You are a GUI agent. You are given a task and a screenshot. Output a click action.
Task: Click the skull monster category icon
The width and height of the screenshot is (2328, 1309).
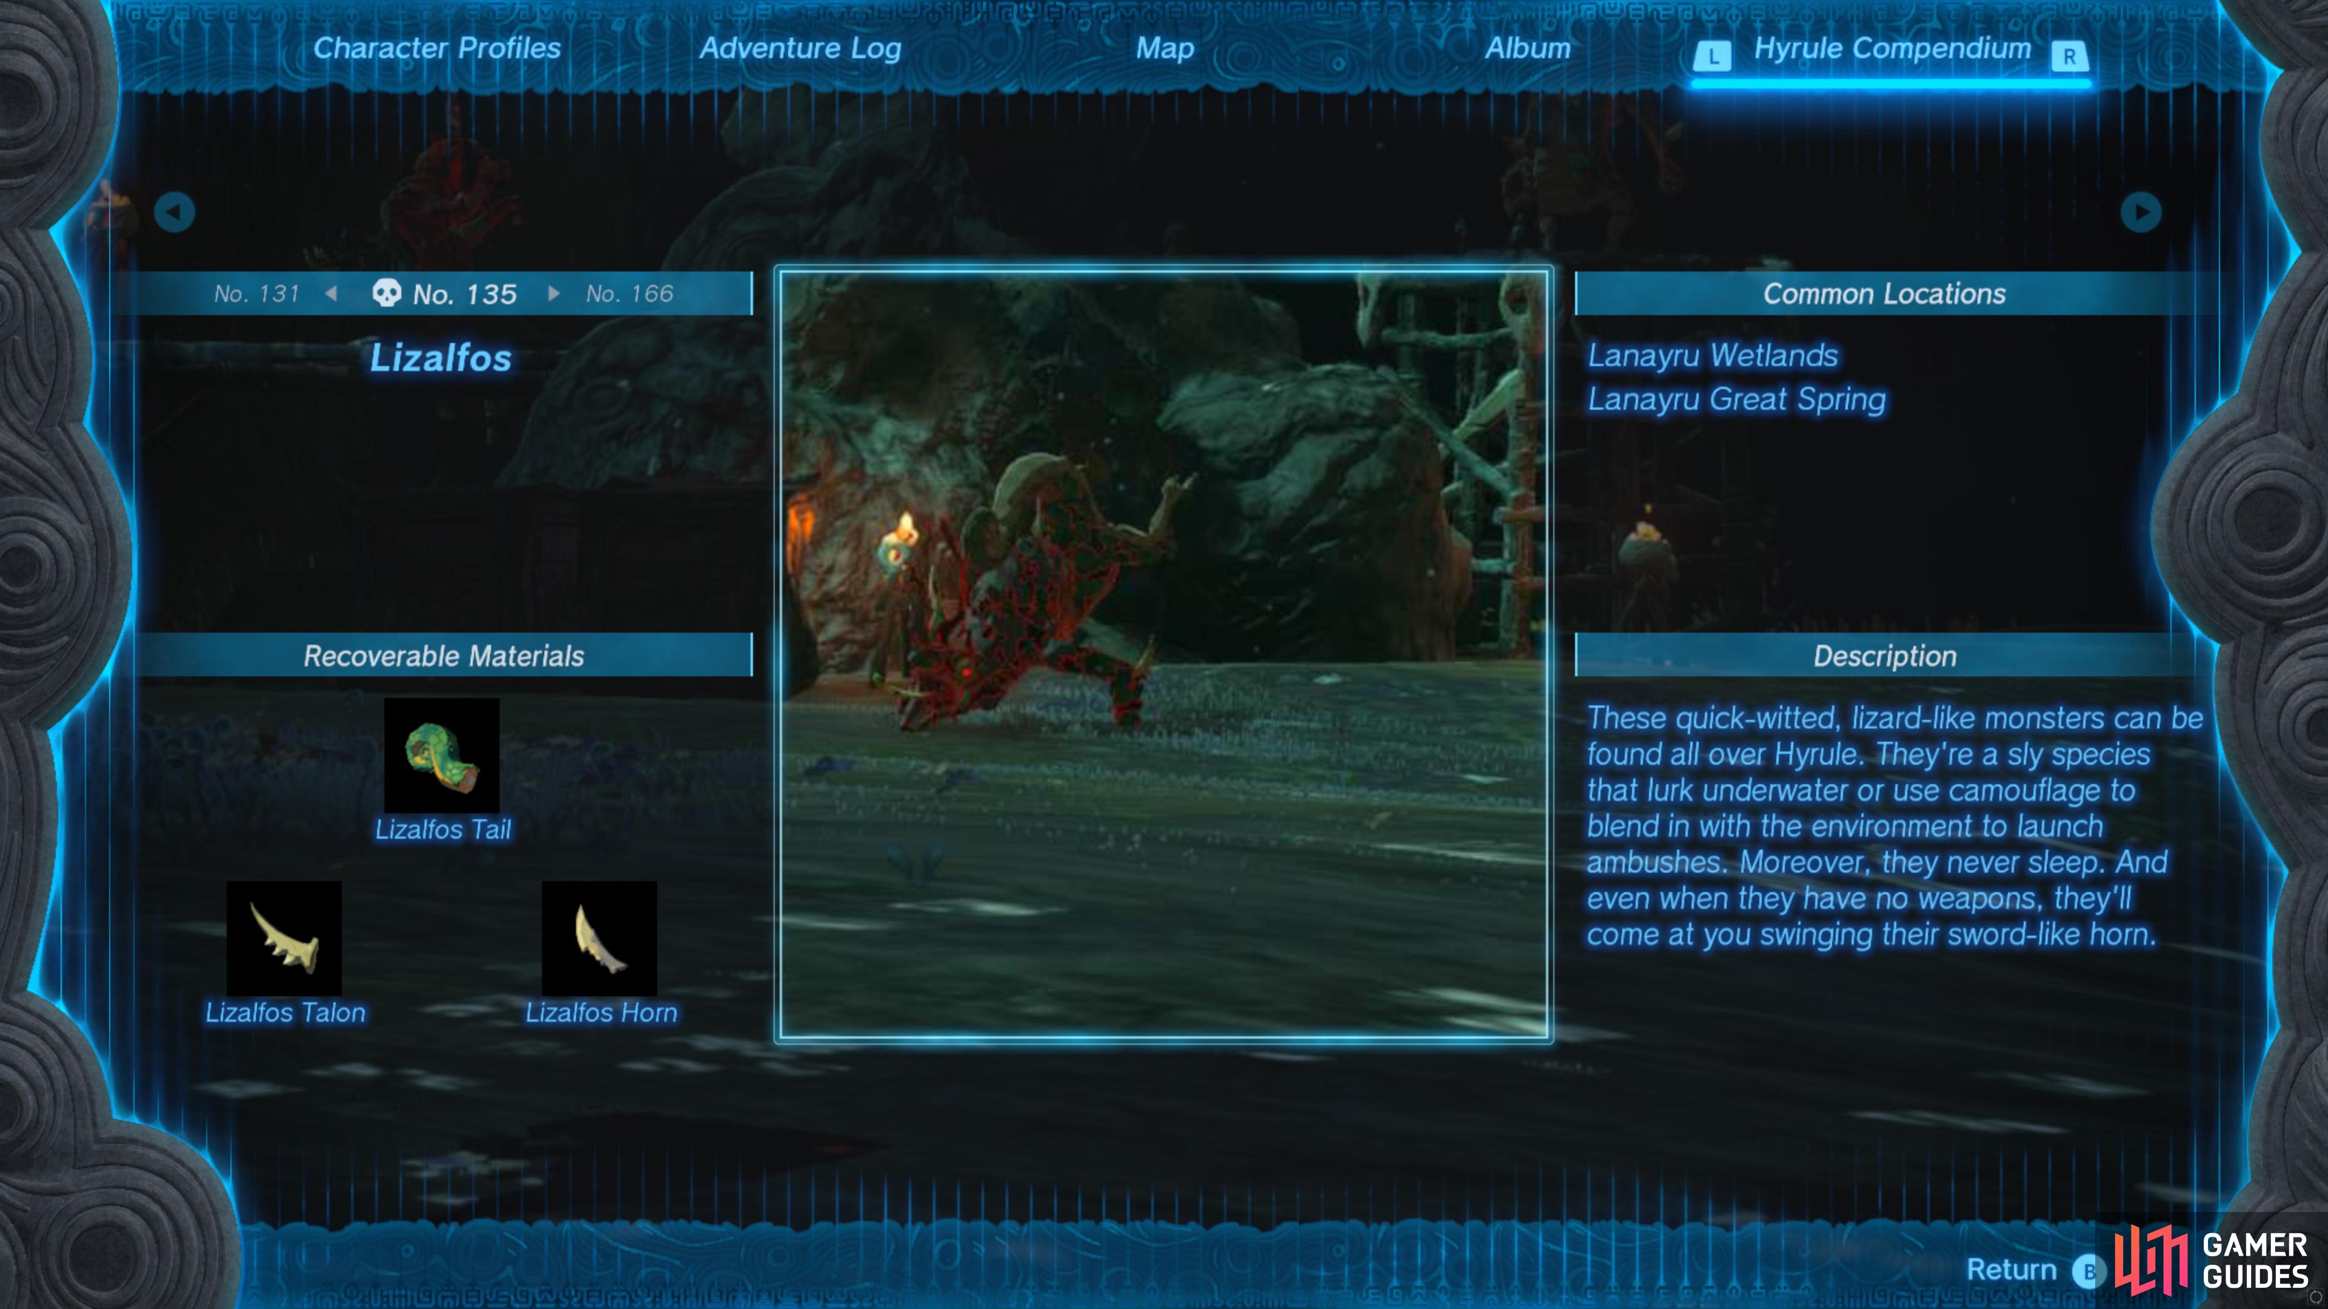coord(387,293)
